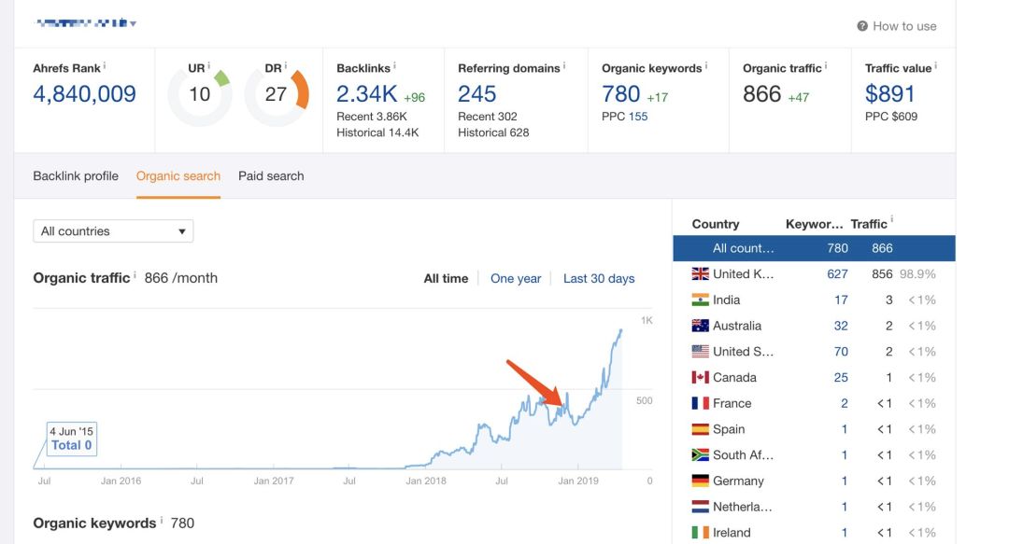Click the Canada flag icon
Screen dimensions: 1009x544
700,378
